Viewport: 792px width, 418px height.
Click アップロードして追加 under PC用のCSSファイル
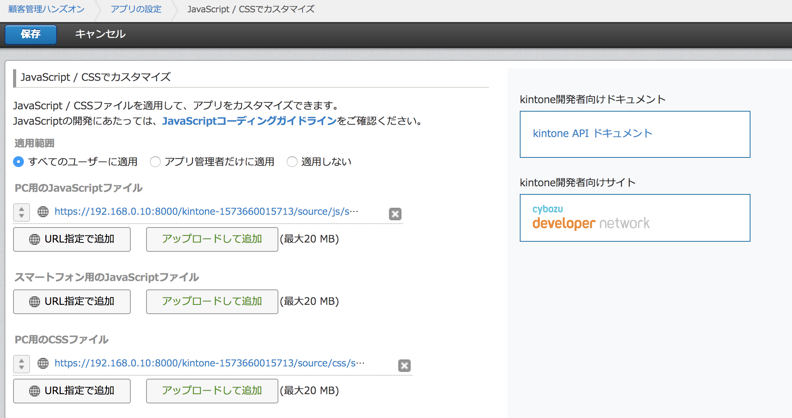coord(212,391)
